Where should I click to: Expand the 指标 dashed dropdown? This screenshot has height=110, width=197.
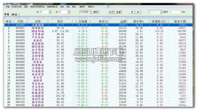pos(156,12)
